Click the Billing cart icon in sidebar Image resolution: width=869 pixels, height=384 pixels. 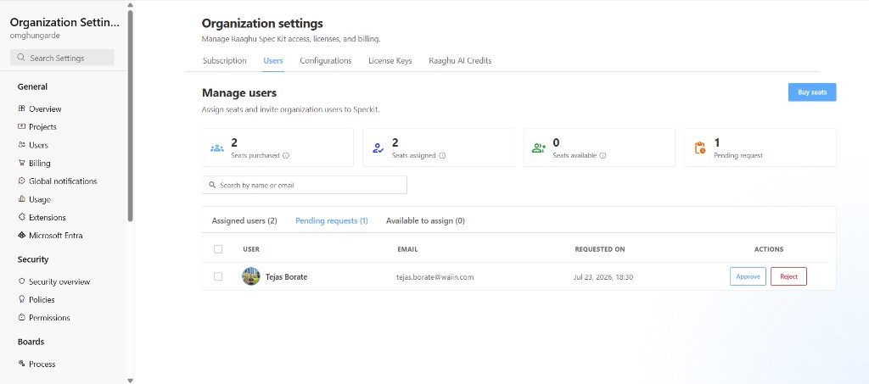point(21,164)
